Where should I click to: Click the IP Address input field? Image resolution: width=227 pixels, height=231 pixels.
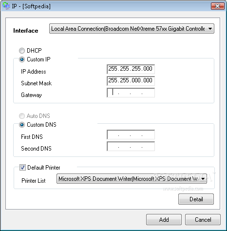131,69
